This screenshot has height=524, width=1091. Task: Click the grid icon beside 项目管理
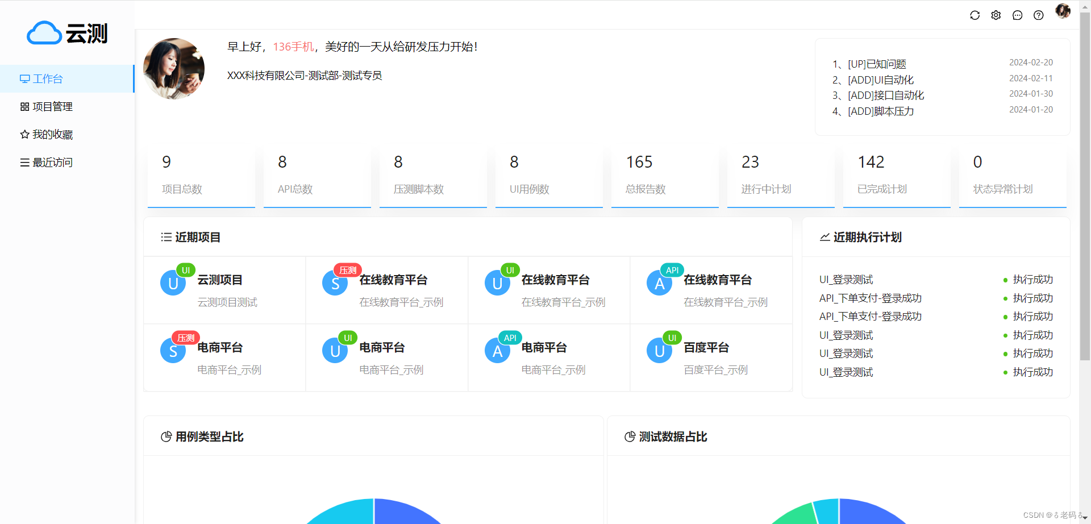point(24,107)
